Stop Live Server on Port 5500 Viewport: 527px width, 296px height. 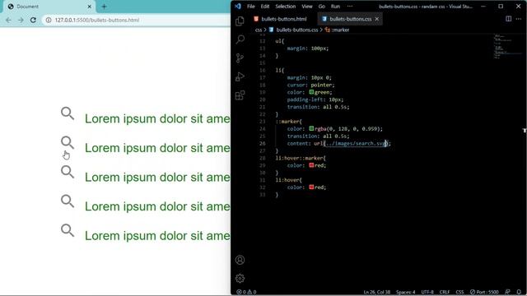coord(484,292)
